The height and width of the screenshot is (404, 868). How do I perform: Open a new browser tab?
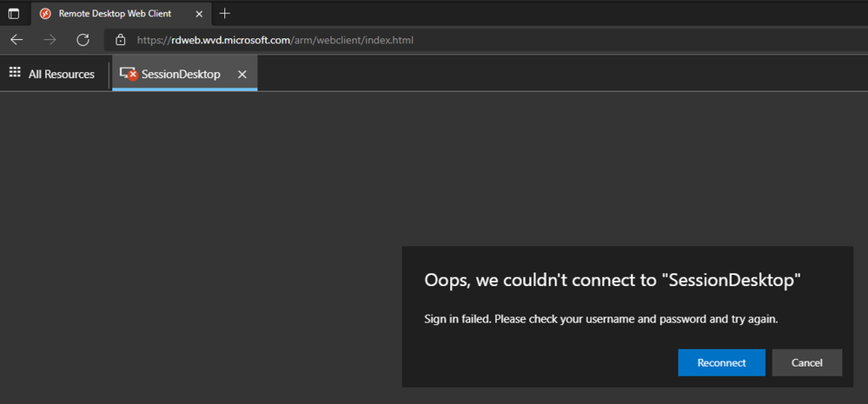(x=225, y=13)
